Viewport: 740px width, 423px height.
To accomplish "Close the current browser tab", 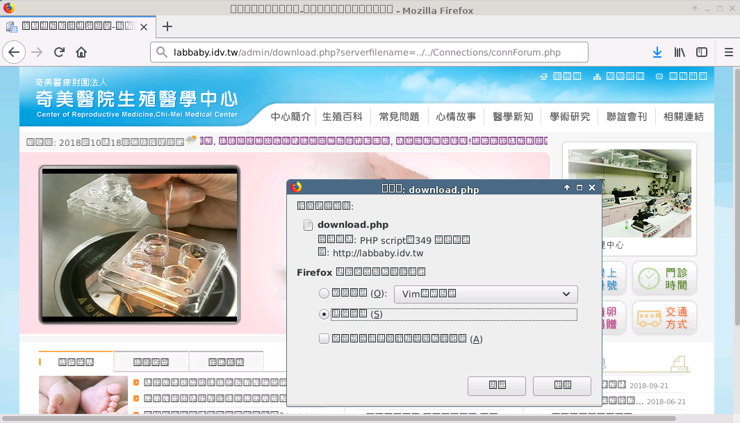I will click(x=144, y=27).
